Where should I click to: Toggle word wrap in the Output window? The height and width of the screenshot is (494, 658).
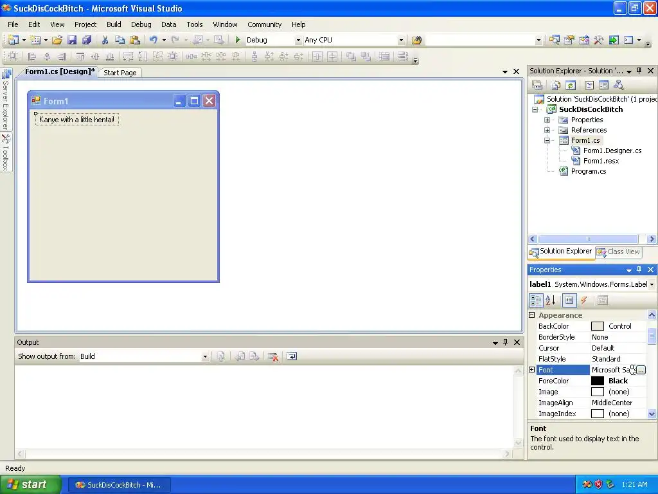[x=292, y=356]
